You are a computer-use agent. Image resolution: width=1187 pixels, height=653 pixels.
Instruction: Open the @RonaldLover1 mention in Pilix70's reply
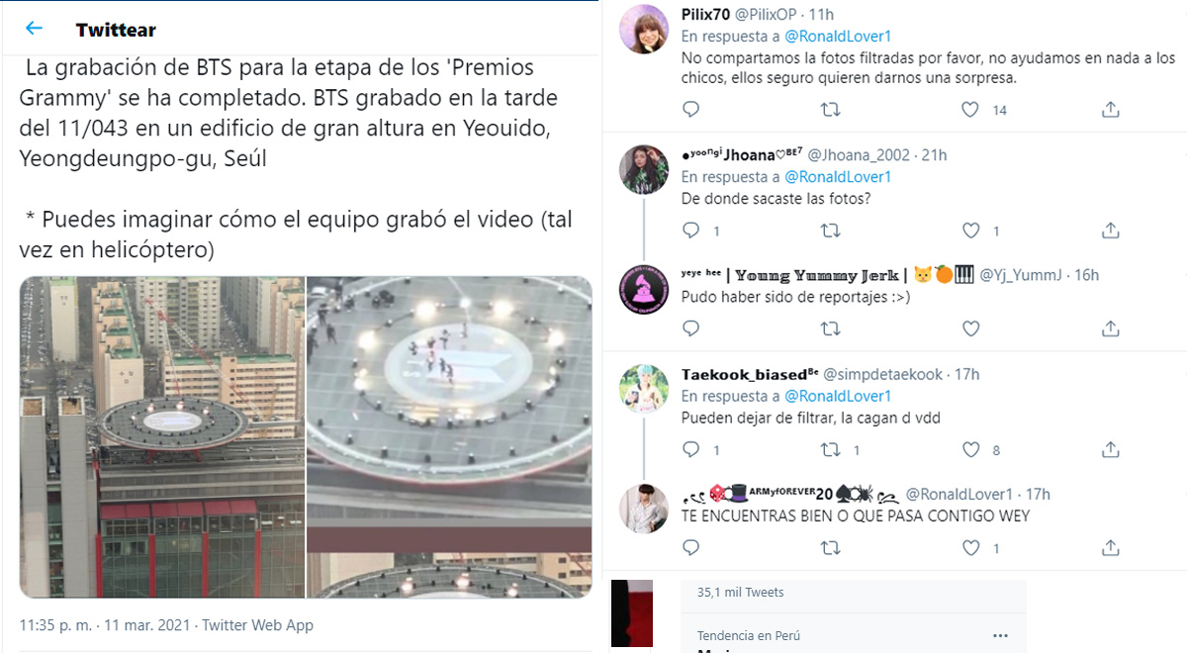click(x=838, y=36)
